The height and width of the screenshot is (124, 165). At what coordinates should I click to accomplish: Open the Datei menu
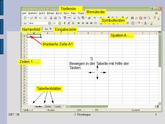24,13
